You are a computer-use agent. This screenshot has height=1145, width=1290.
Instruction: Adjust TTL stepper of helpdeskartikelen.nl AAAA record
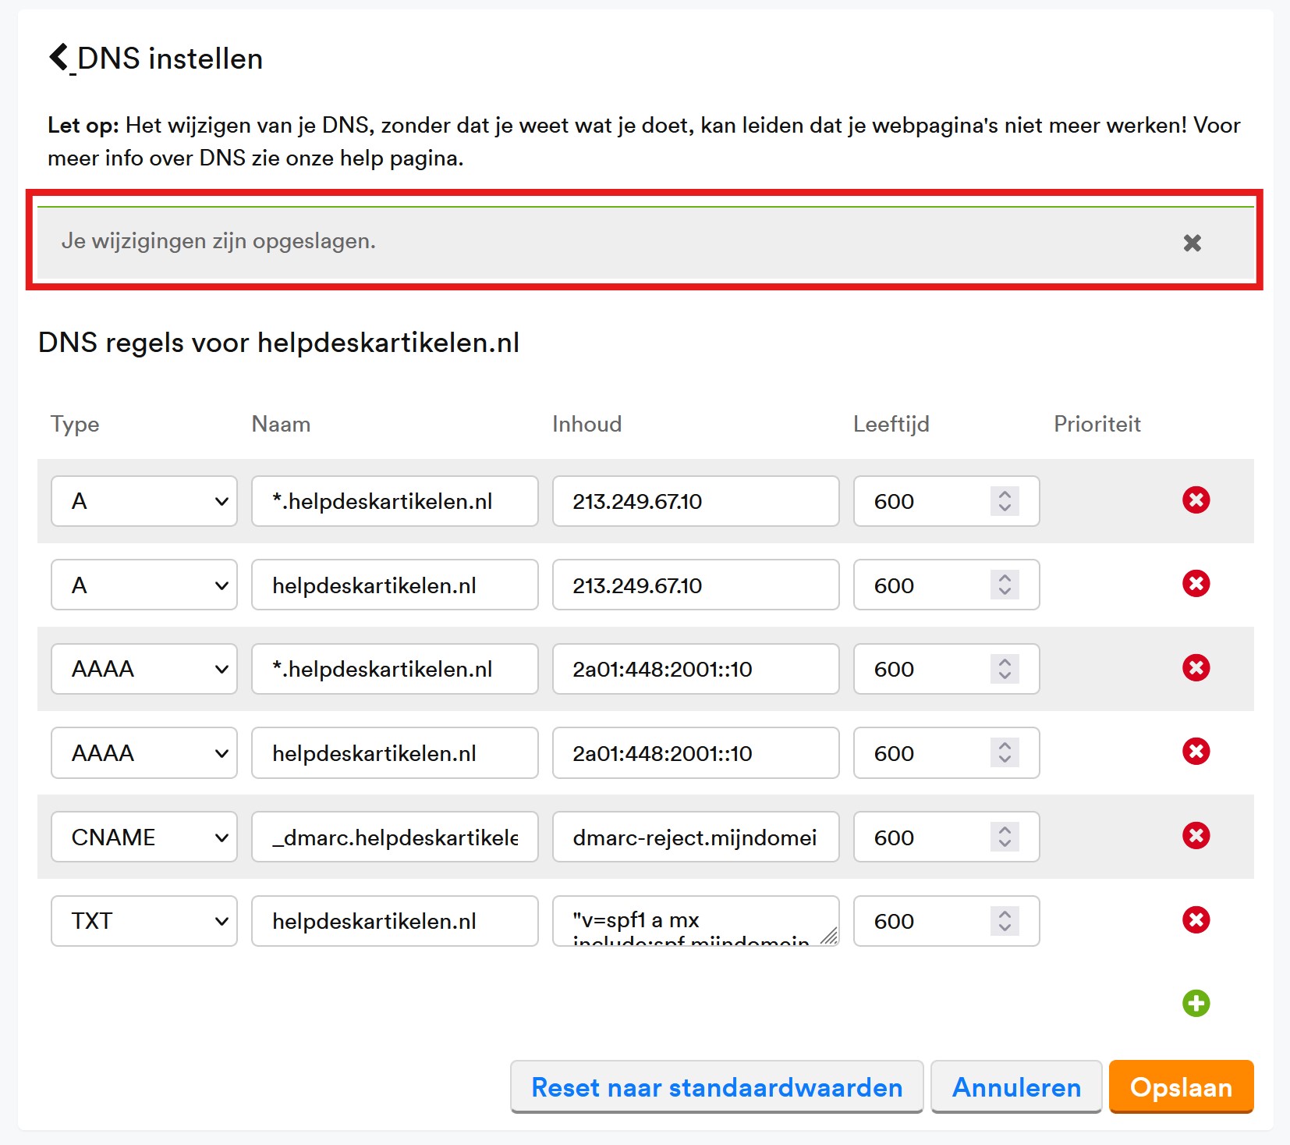tap(1005, 752)
